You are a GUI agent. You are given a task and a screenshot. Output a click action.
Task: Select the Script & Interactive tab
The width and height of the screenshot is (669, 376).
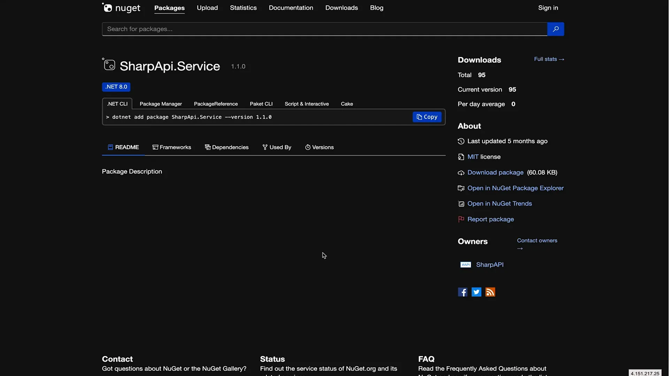307,104
